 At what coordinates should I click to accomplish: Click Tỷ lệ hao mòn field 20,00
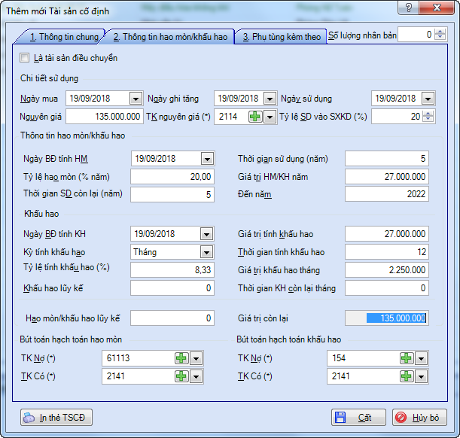click(172, 177)
